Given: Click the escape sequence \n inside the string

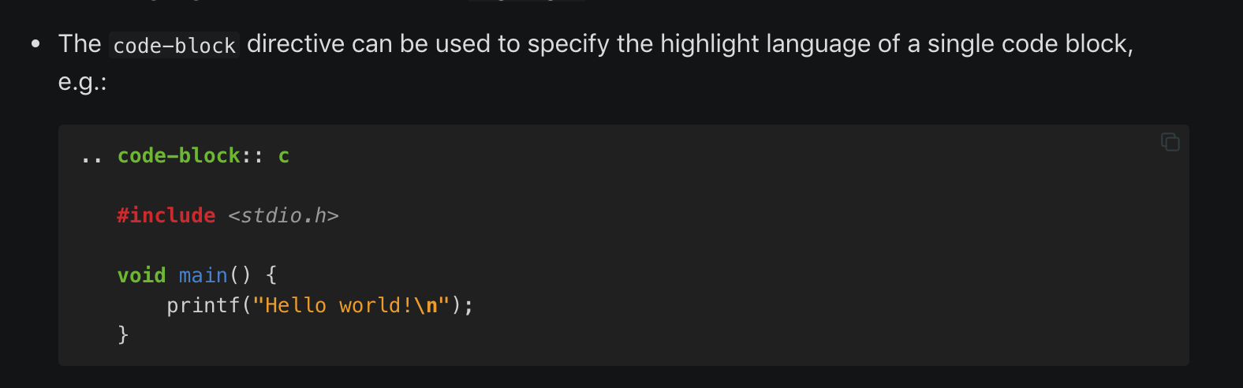Looking at the screenshot, I should (425, 305).
